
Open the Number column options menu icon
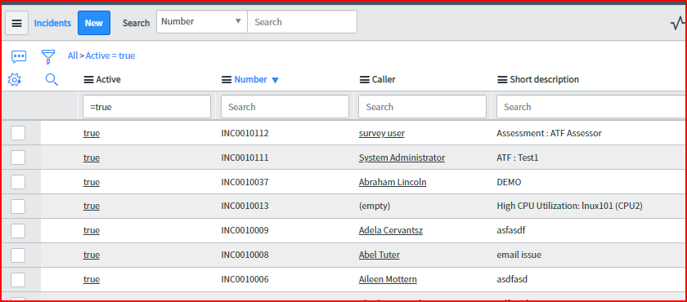[227, 80]
